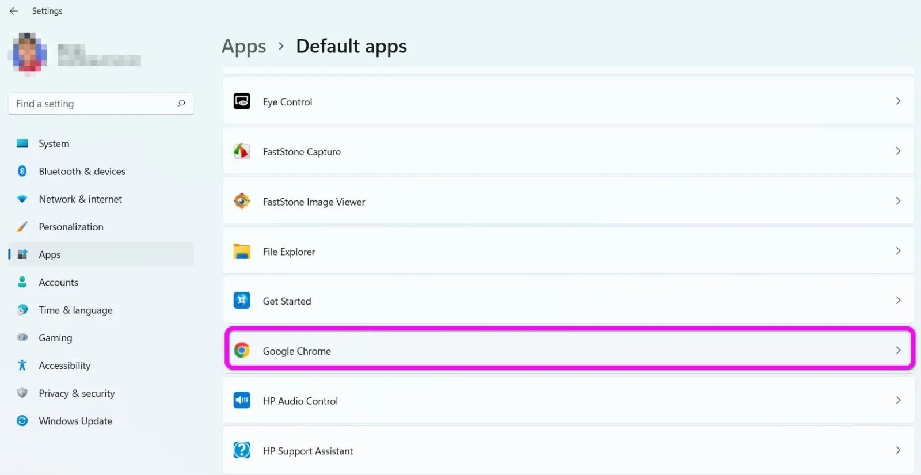Click the Bluetooth icon in sidebar
Image resolution: width=921 pixels, height=475 pixels.
click(x=22, y=171)
